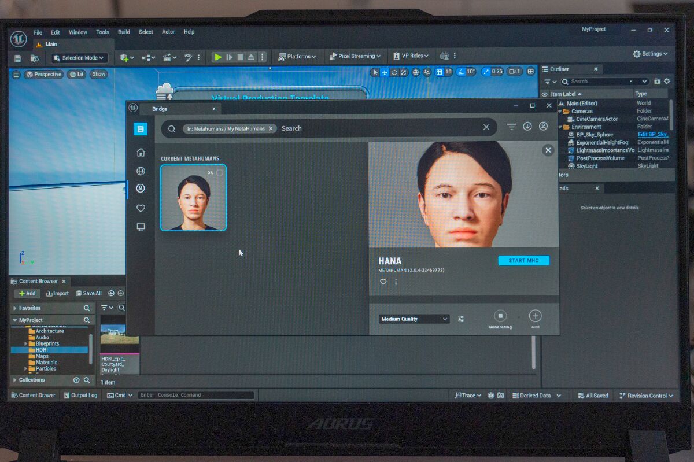The height and width of the screenshot is (462, 694).
Task: Open the Browse content icon in toolbar
Action: click(x=35, y=58)
